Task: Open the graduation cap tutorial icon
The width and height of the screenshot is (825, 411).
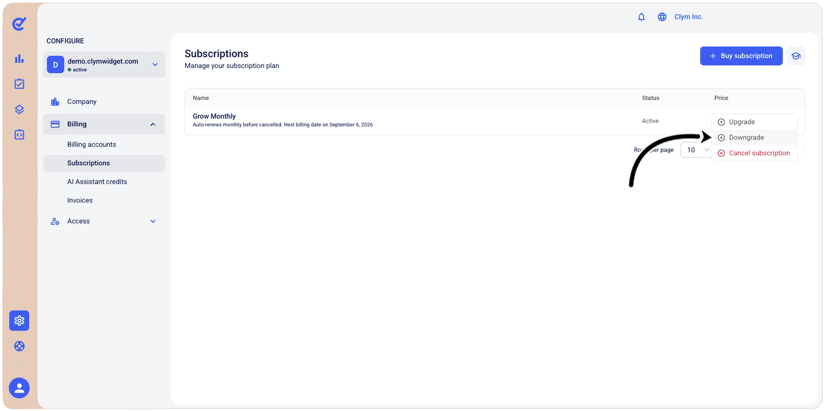Action: point(796,56)
